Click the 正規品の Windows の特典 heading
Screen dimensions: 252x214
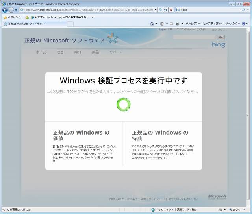click(160, 135)
